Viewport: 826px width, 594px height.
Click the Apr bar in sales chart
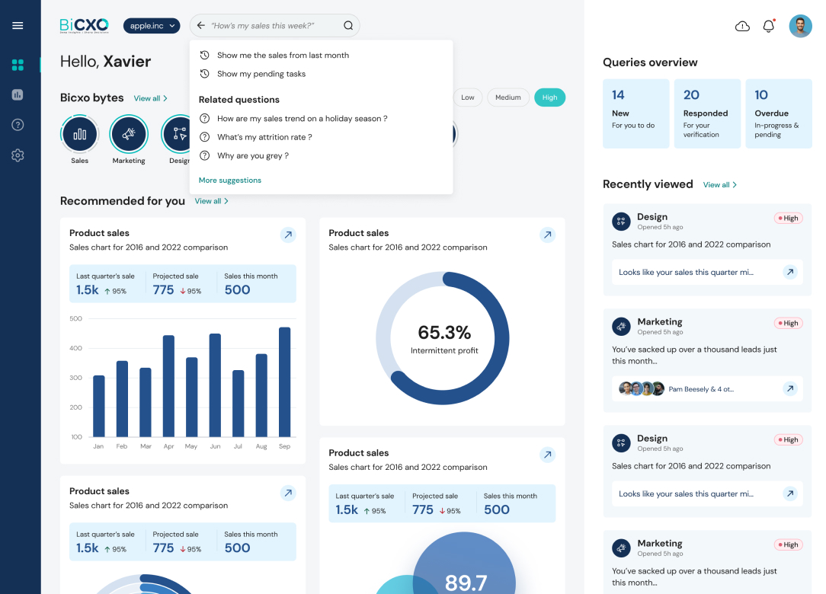(x=168, y=386)
